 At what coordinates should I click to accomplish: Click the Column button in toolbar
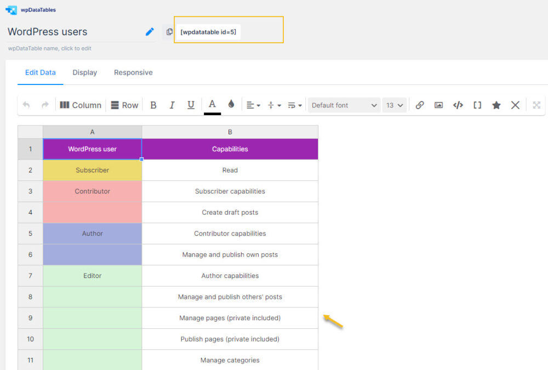pyautogui.click(x=81, y=105)
